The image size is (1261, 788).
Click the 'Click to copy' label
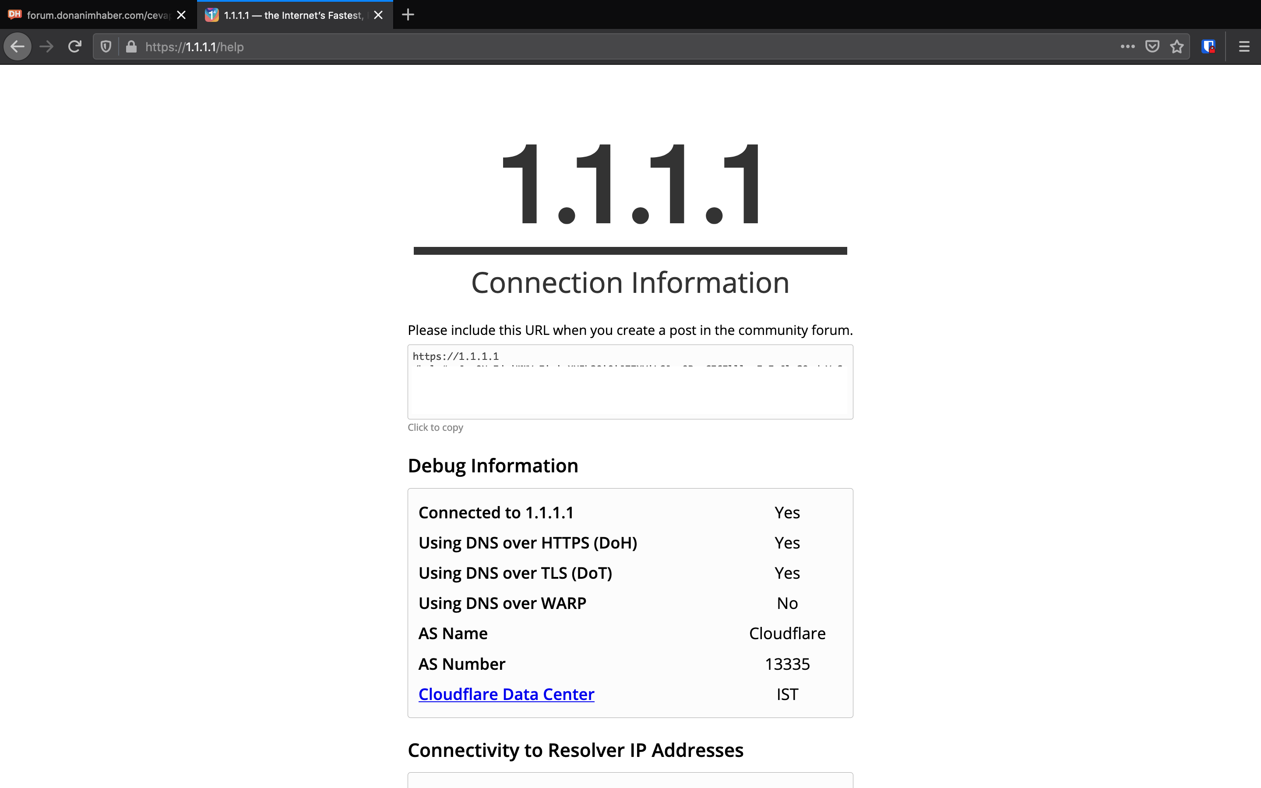435,427
